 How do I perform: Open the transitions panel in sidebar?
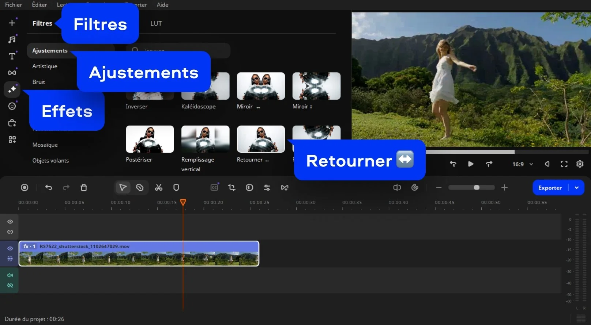tap(12, 73)
